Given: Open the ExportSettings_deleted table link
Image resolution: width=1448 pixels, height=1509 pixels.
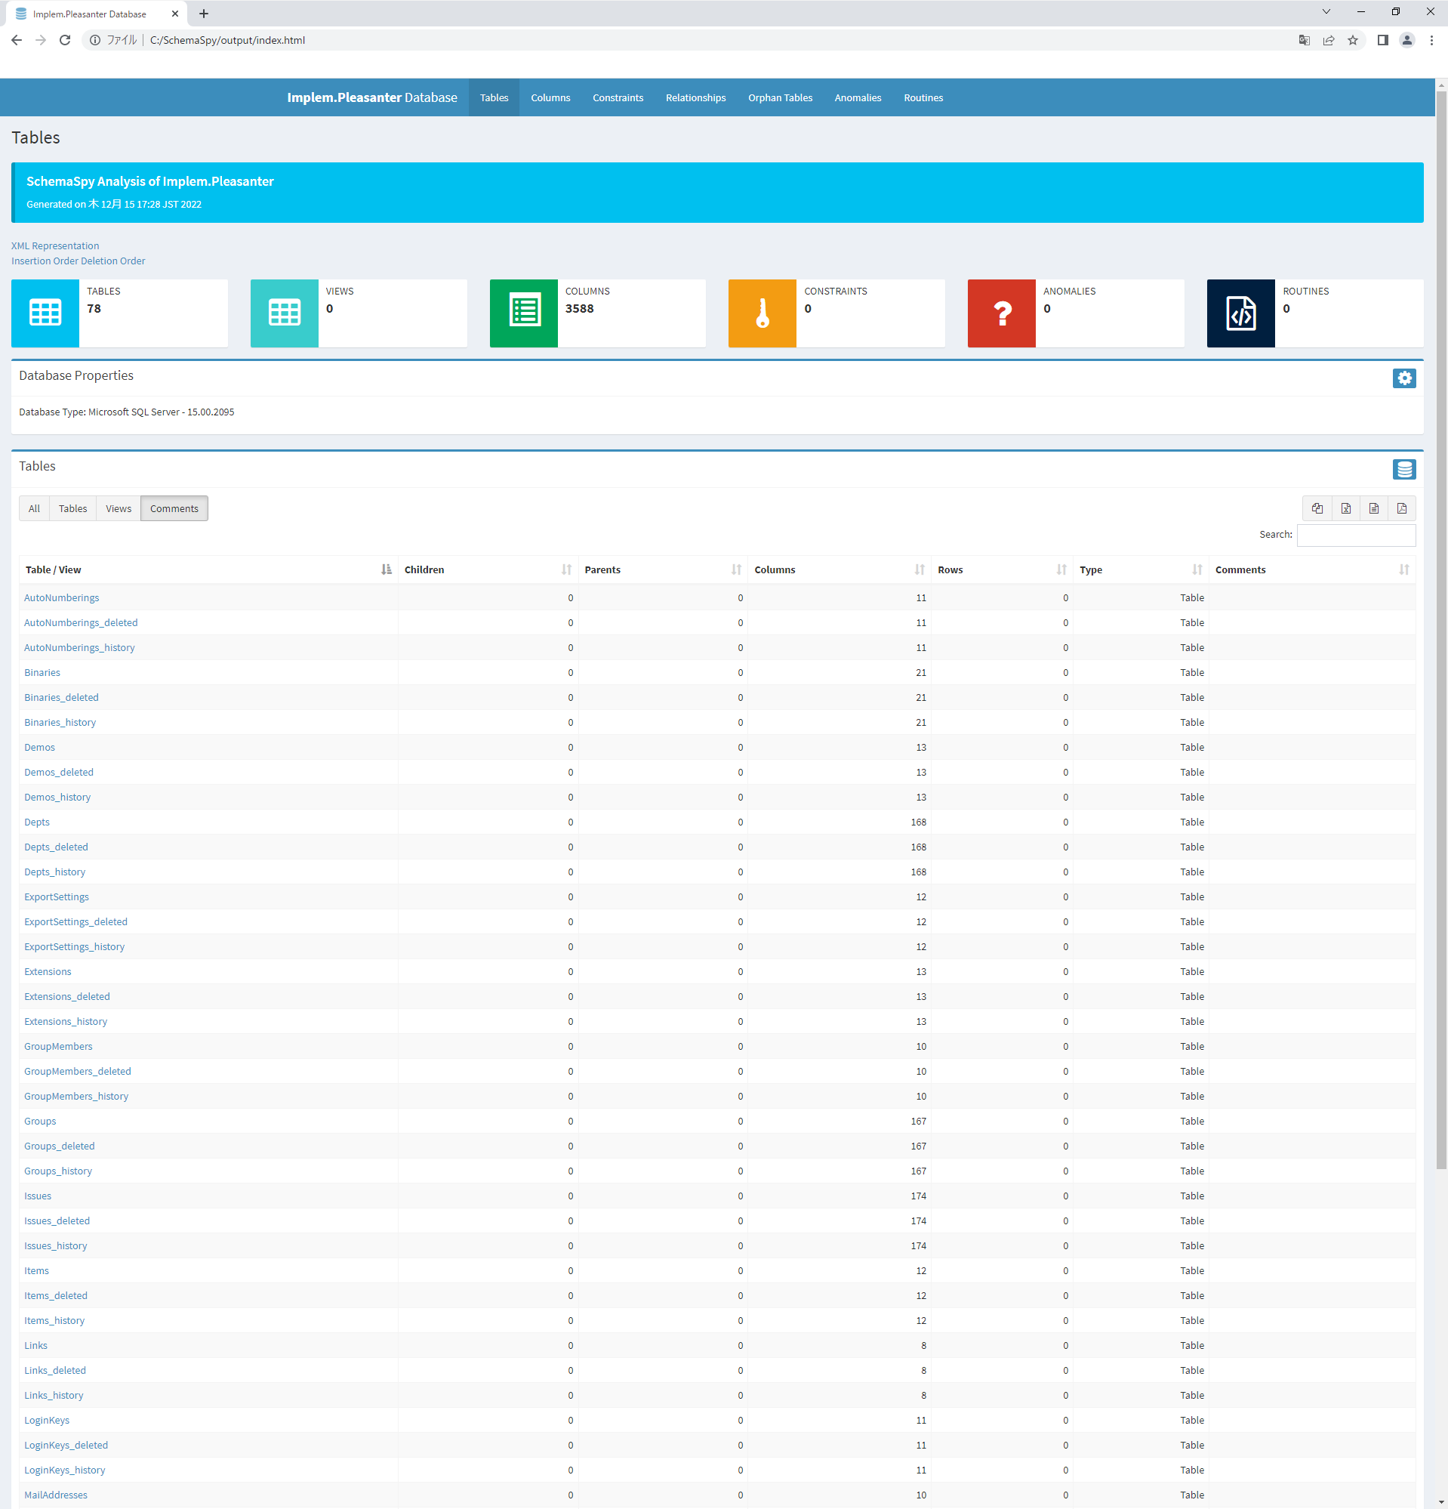Looking at the screenshot, I should [x=76, y=921].
